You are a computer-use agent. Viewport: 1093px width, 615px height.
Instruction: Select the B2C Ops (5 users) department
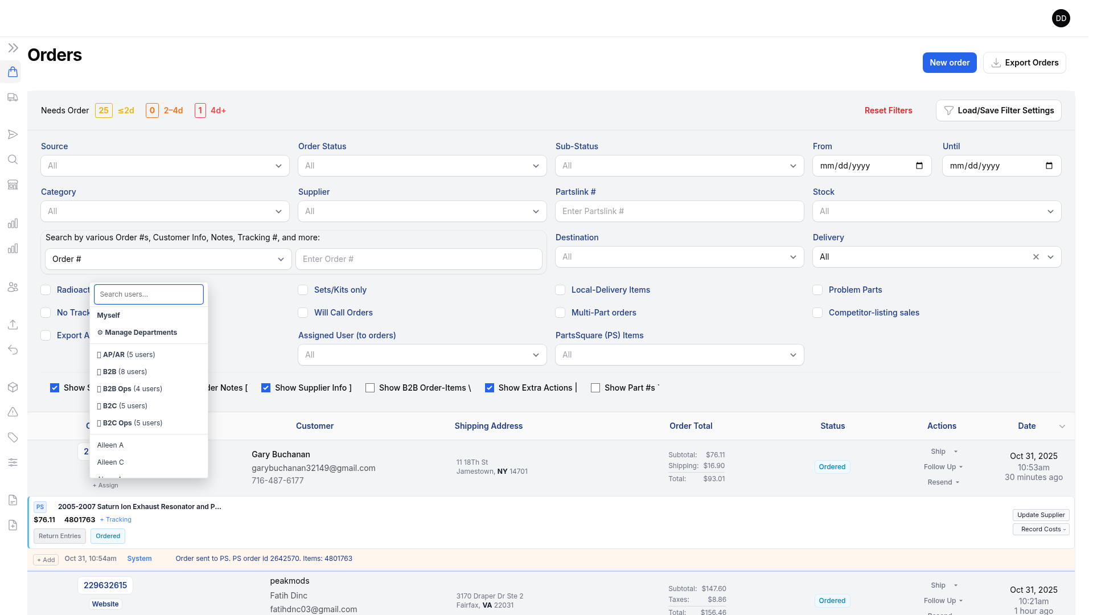pyautogui.click(x=149, y=423)
